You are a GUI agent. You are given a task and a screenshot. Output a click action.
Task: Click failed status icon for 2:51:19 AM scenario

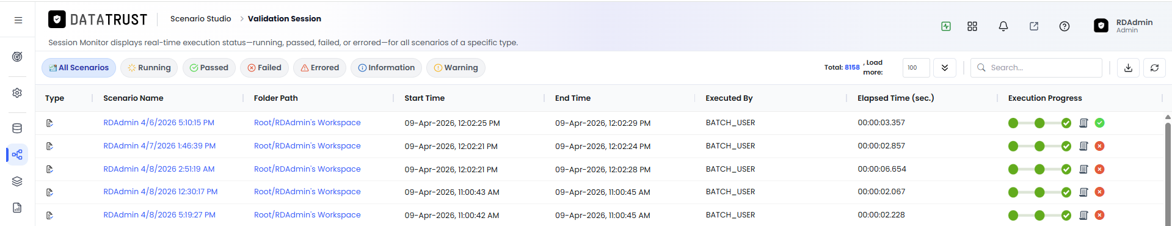point(1100,169)
